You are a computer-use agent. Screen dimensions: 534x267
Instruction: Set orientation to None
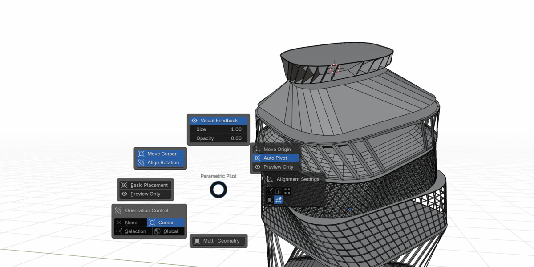pyautogui.click(x=131, y=222)
